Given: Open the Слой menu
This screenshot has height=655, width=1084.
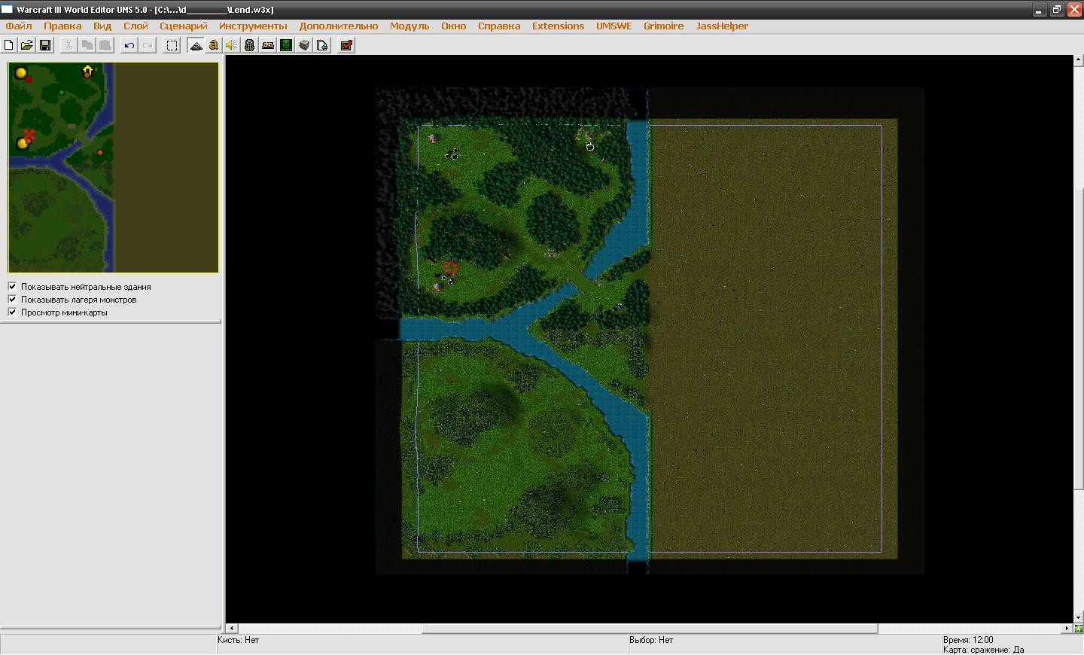Looking at the screenshot, I should pyautogui.click(x=135, y=26).
